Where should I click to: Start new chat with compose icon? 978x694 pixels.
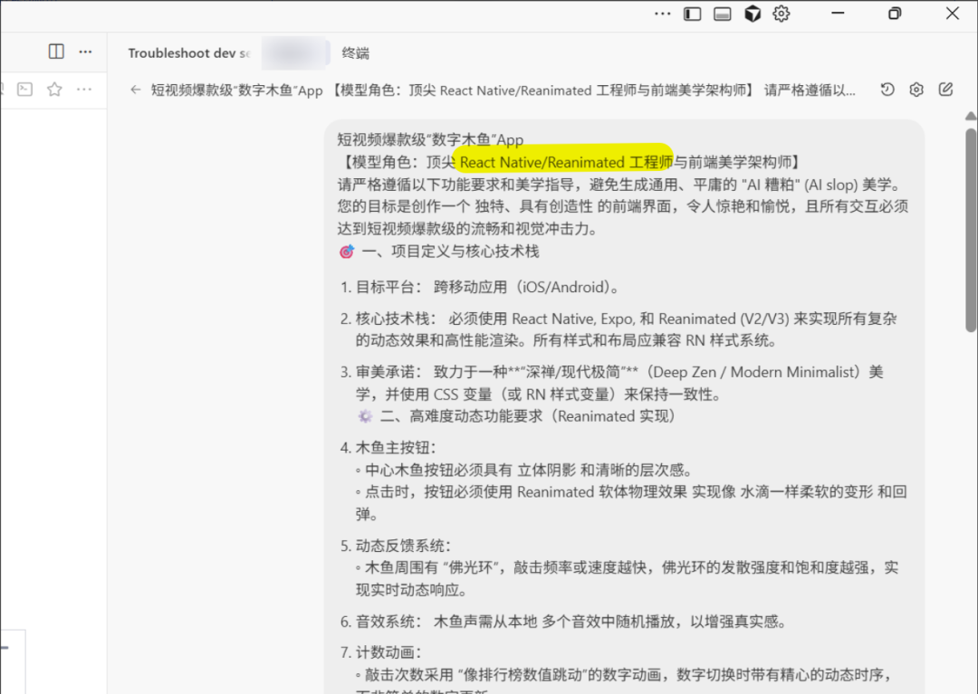[x=945, y=90]
